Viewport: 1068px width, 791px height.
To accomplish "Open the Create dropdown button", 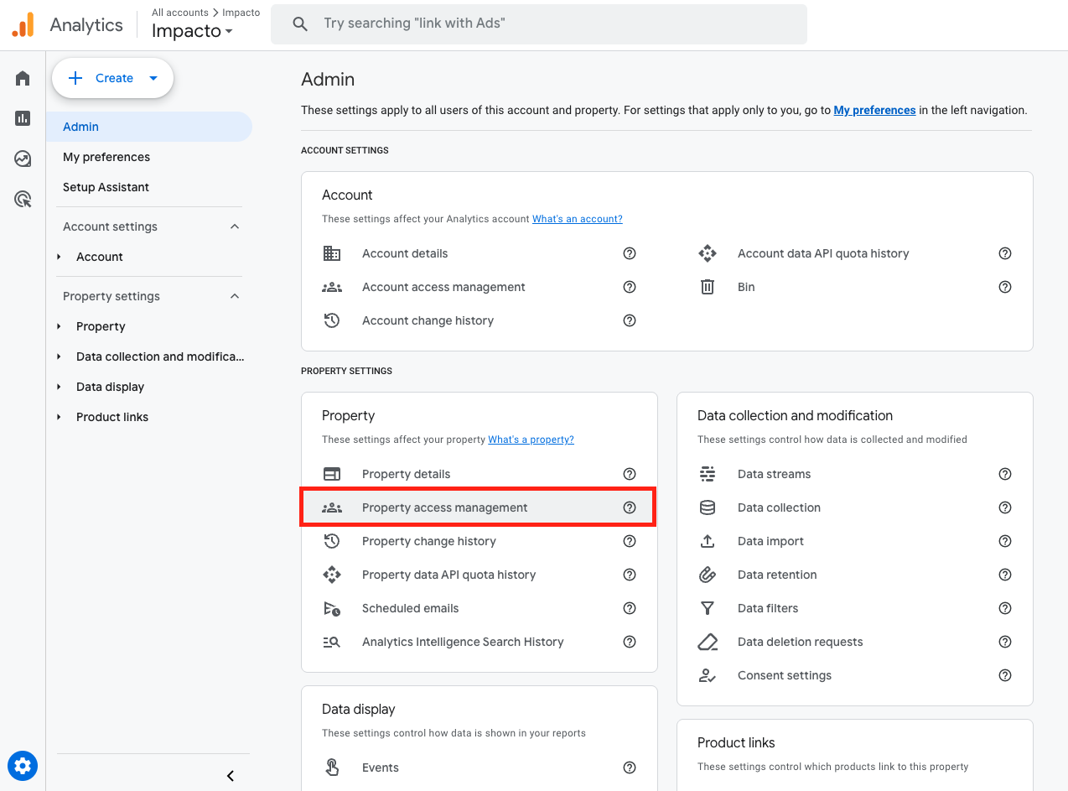I will click(112, 78).
